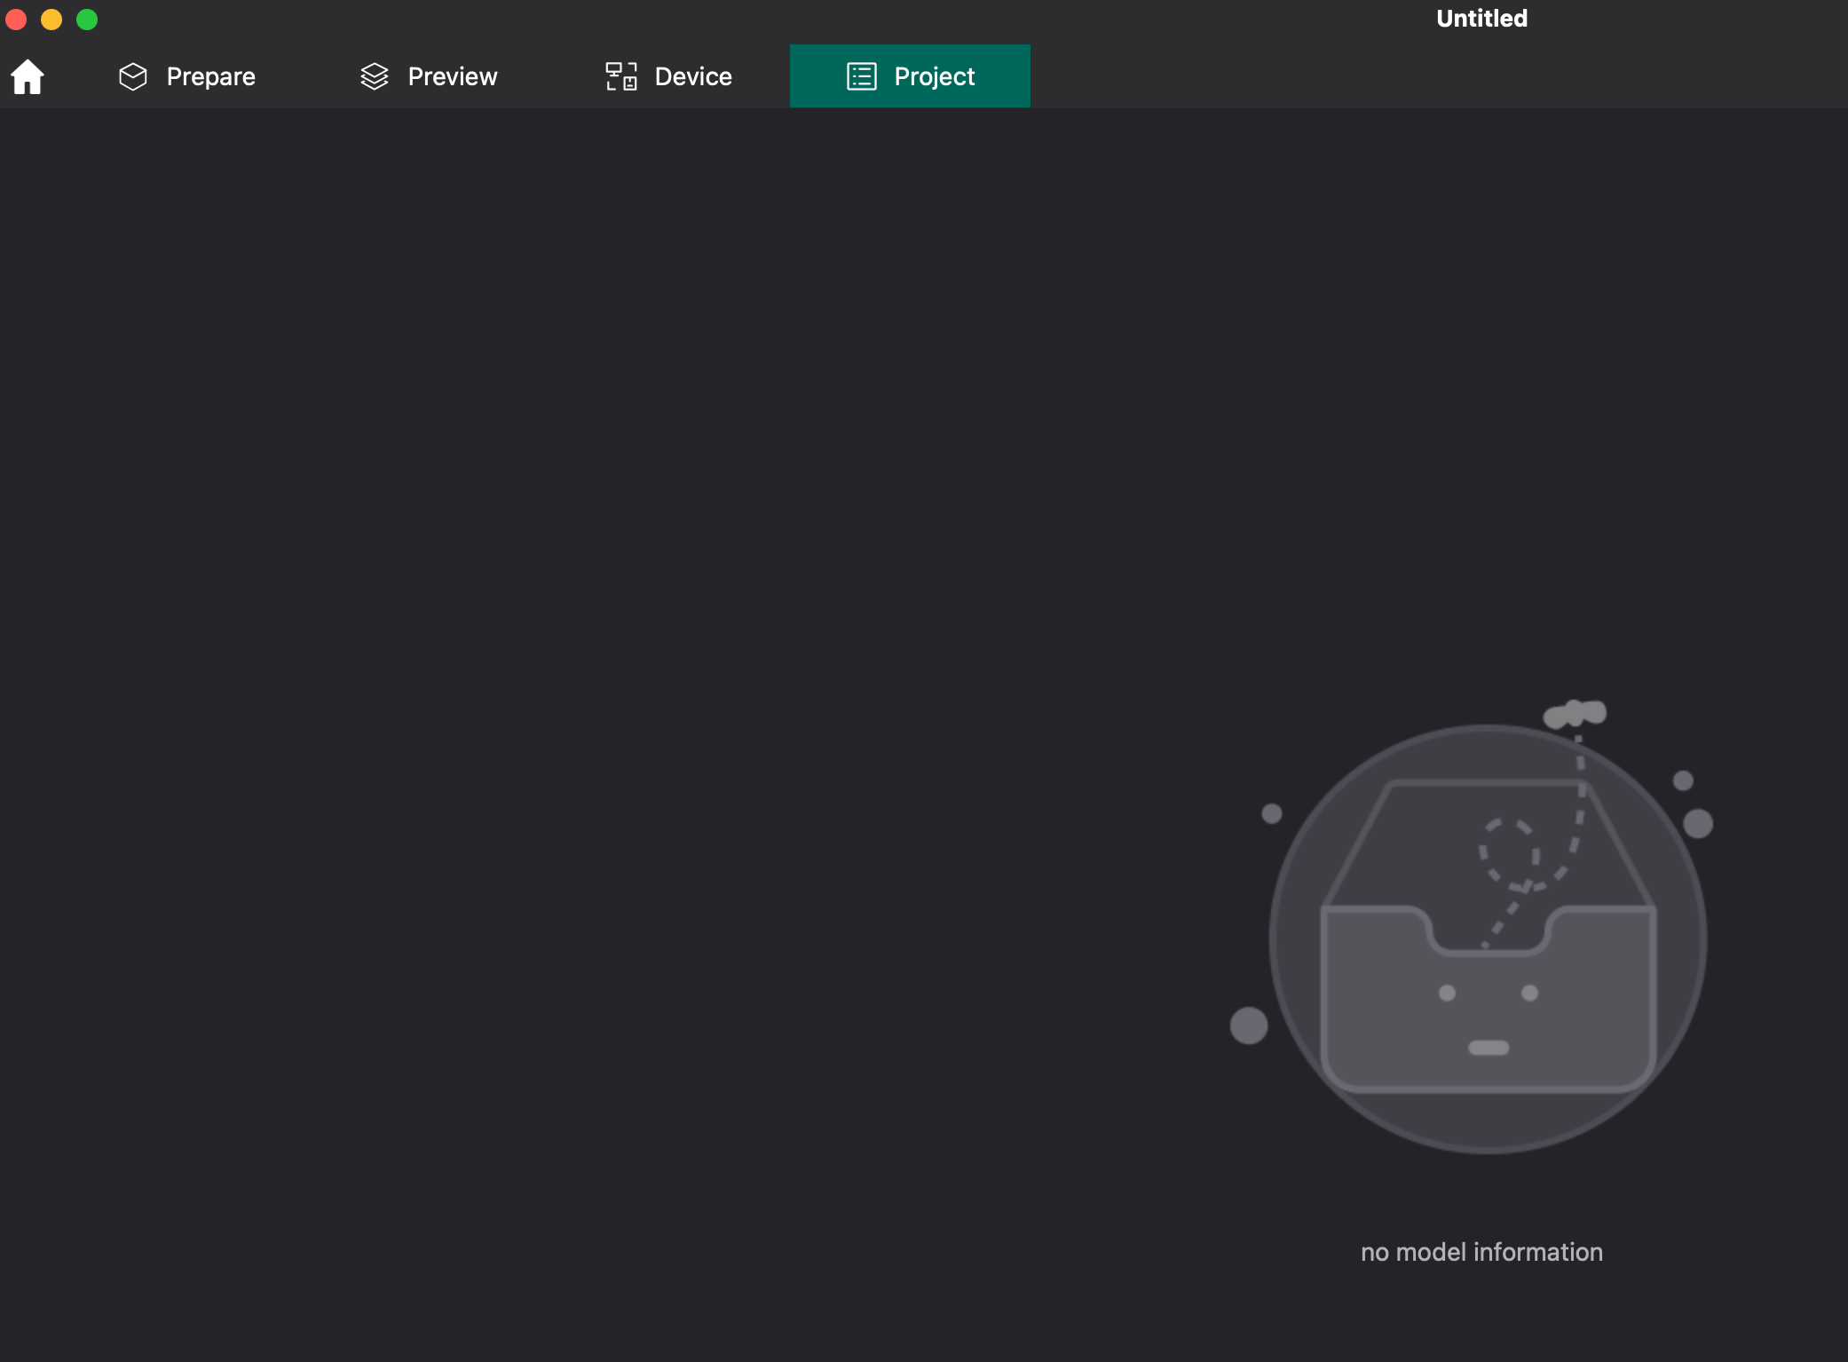Click the yellow minimize traffic light
Image resolution: width=1848 pixels, height=1362 pixels.
pos(51,19)
